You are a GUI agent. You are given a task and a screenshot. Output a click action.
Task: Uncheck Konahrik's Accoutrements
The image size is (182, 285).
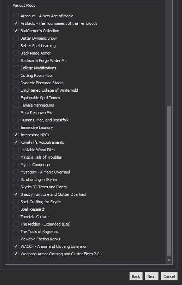click(16, 142)
